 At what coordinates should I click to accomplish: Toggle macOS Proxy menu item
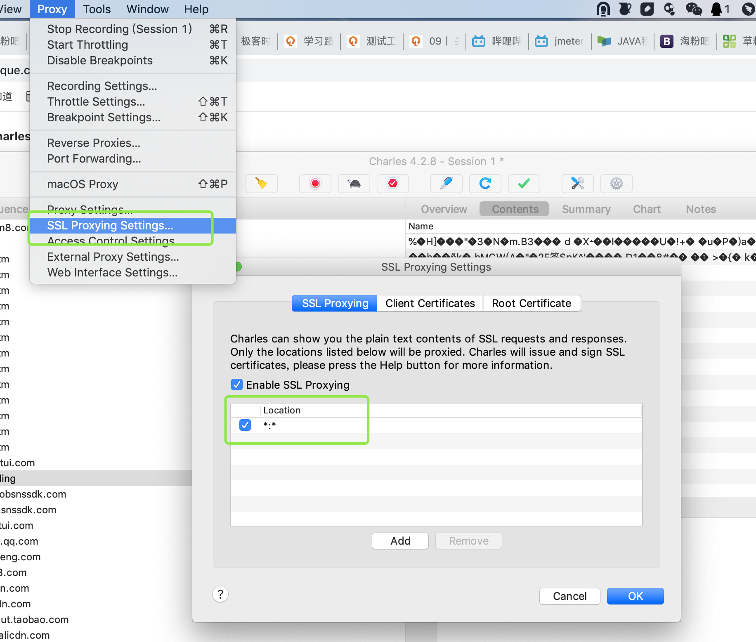click(133, 184)
